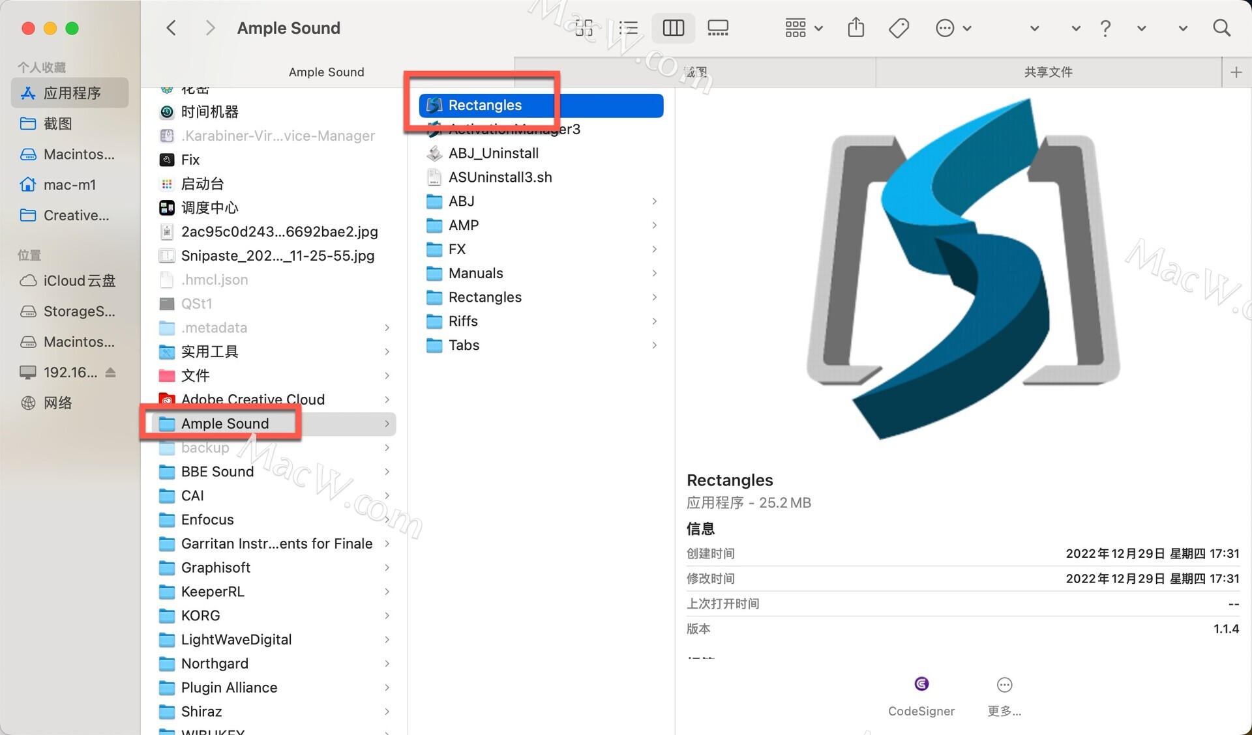
Task: Click 更多... quick actions button
Action: pyautogui.click(x=1004, y=696)
